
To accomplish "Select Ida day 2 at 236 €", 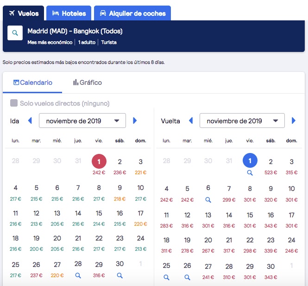I will click(x=119, y=166).
